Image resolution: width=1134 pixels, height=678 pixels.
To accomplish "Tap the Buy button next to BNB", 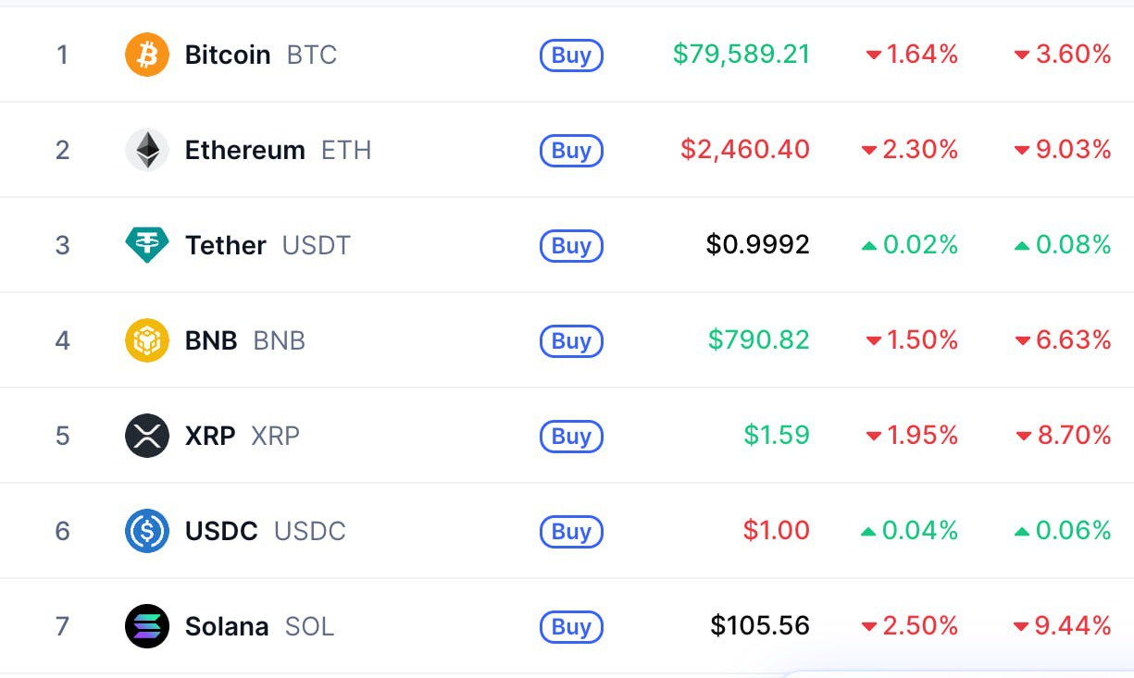I will [x=571, y=341].
